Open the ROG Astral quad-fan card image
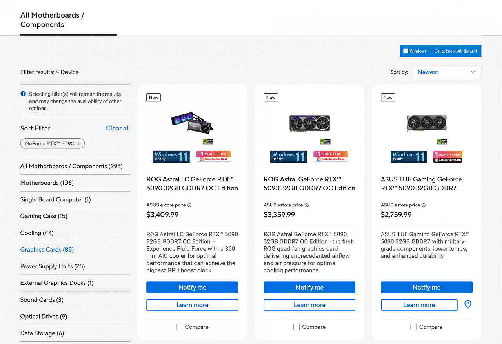502x344 pixels. coord(309,123)
